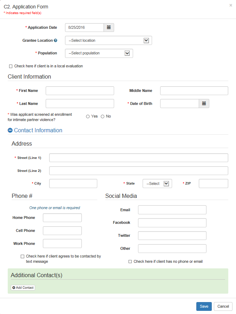Click the Add Contact button
The height and width of the screenshot is (314, 236).
23,288
